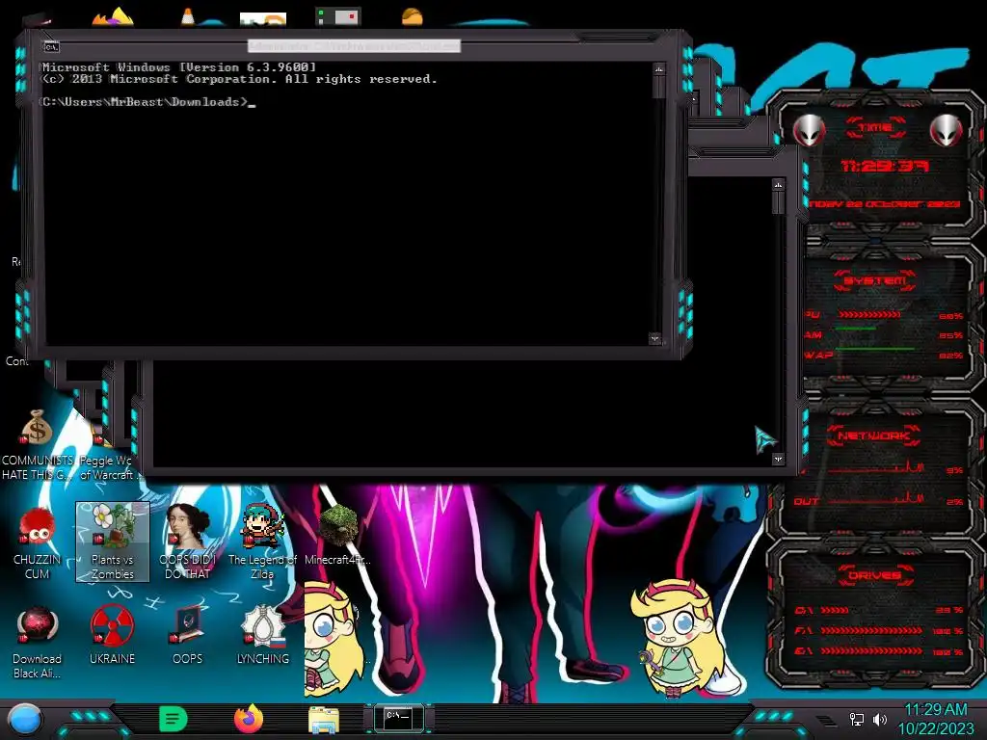Viewport: 987px width, 740px height.
Task: Click the 22 October 2023 date text
Action: coord(883,204)
